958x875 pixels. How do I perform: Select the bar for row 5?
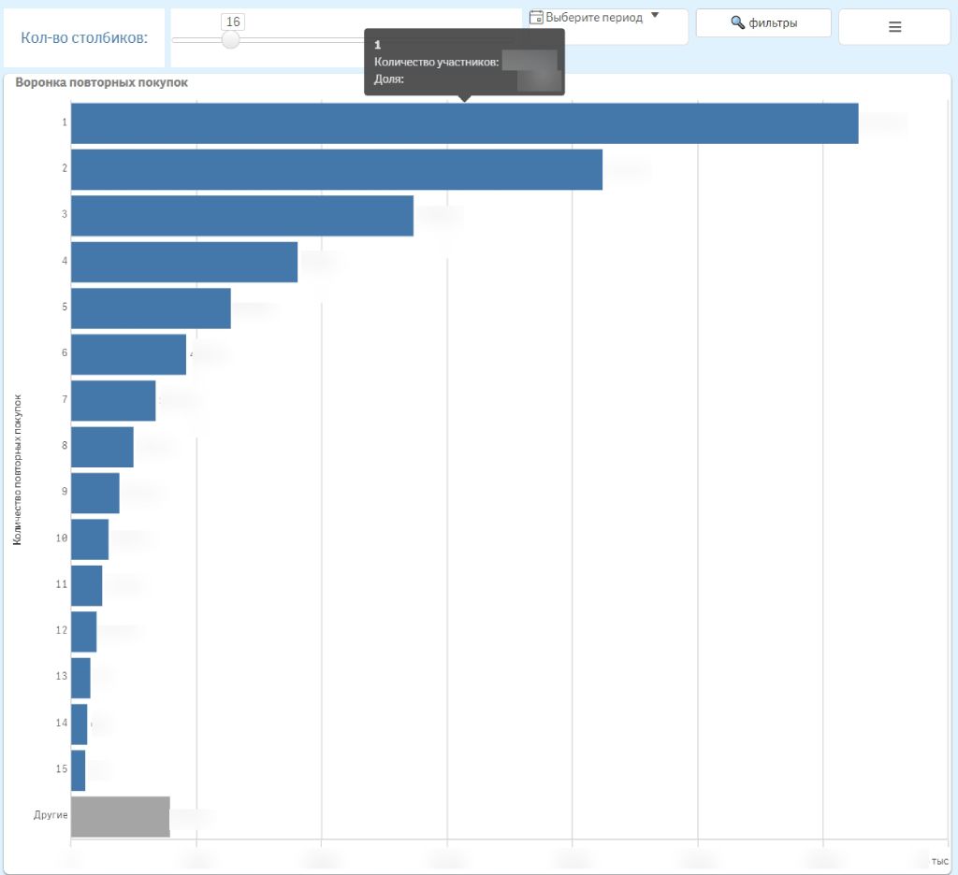pos(151,308)
